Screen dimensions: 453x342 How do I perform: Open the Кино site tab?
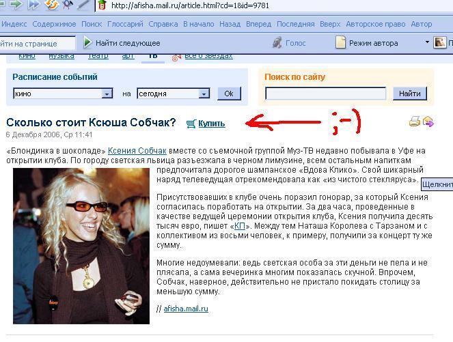tap(27, 56)
